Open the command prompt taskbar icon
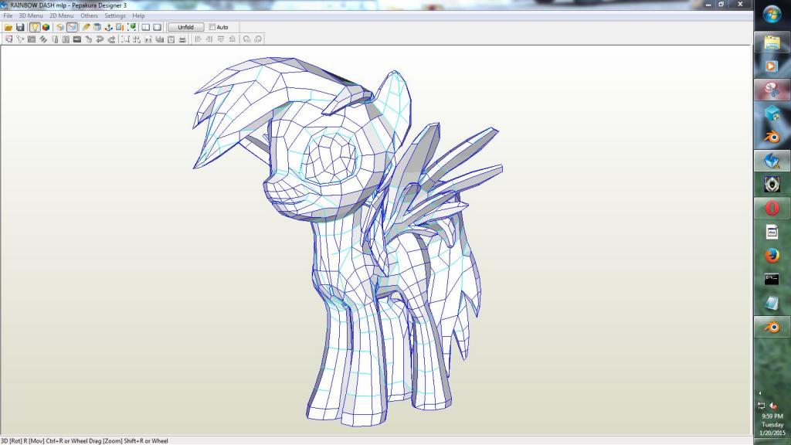This screenshot has width=791, height=445. pyautogui.click(x=772, y=280)
